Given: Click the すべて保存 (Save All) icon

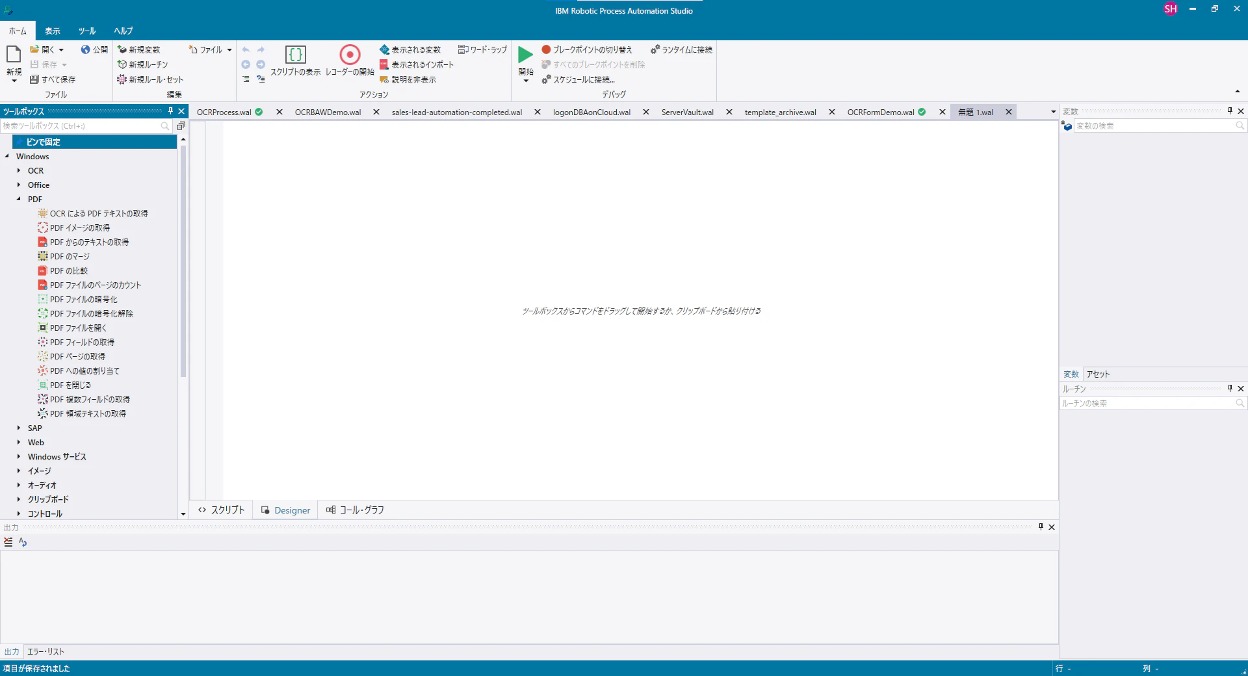Looking at the screenshot, I should coord(34,79).
